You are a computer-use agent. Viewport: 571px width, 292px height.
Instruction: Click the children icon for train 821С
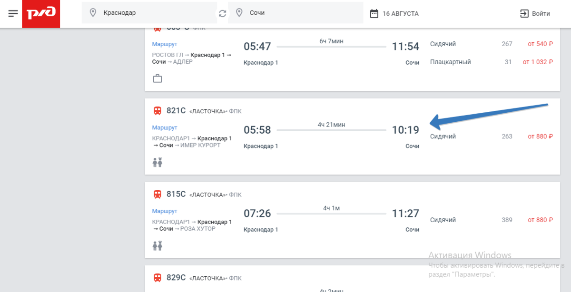pyautogui.click(x=158, y=162)
